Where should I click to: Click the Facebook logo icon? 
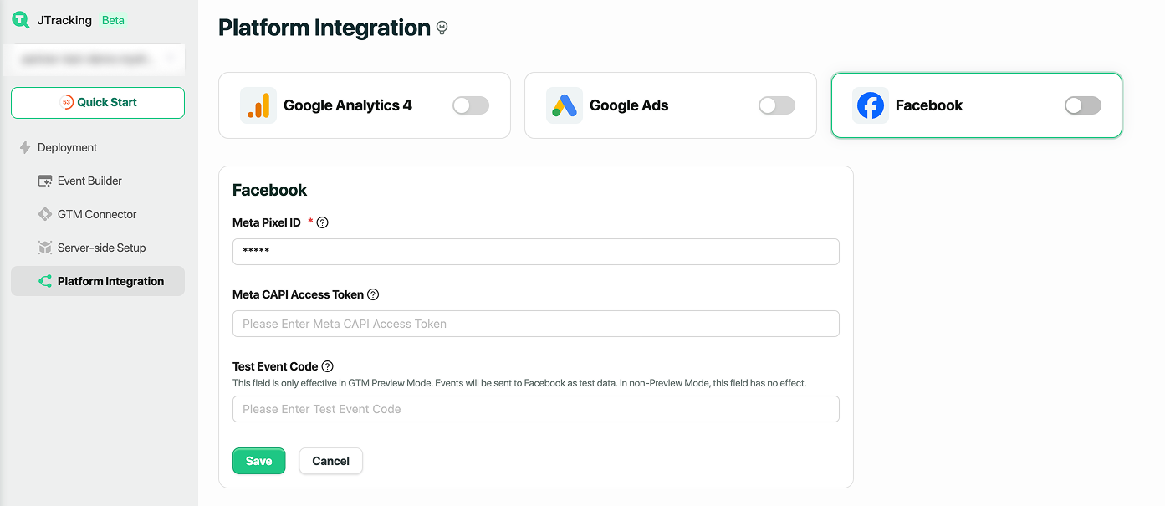871,105
